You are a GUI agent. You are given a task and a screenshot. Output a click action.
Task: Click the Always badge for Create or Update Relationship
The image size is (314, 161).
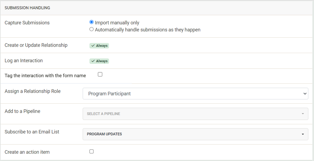coord(99,46)
